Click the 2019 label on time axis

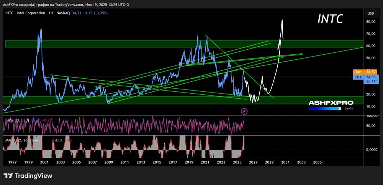click(189, 162)
